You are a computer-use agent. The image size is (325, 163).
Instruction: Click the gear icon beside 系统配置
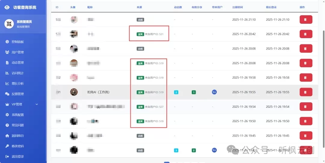coord(7,115)
